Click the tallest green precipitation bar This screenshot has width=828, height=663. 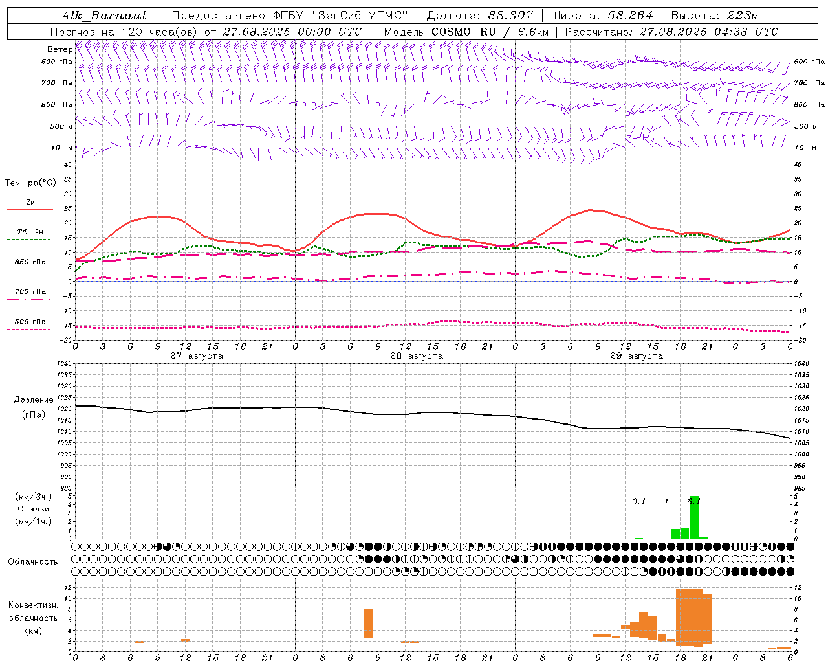694,517
